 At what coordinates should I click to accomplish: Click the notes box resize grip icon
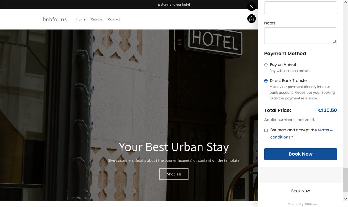click(x=334, y=41)
